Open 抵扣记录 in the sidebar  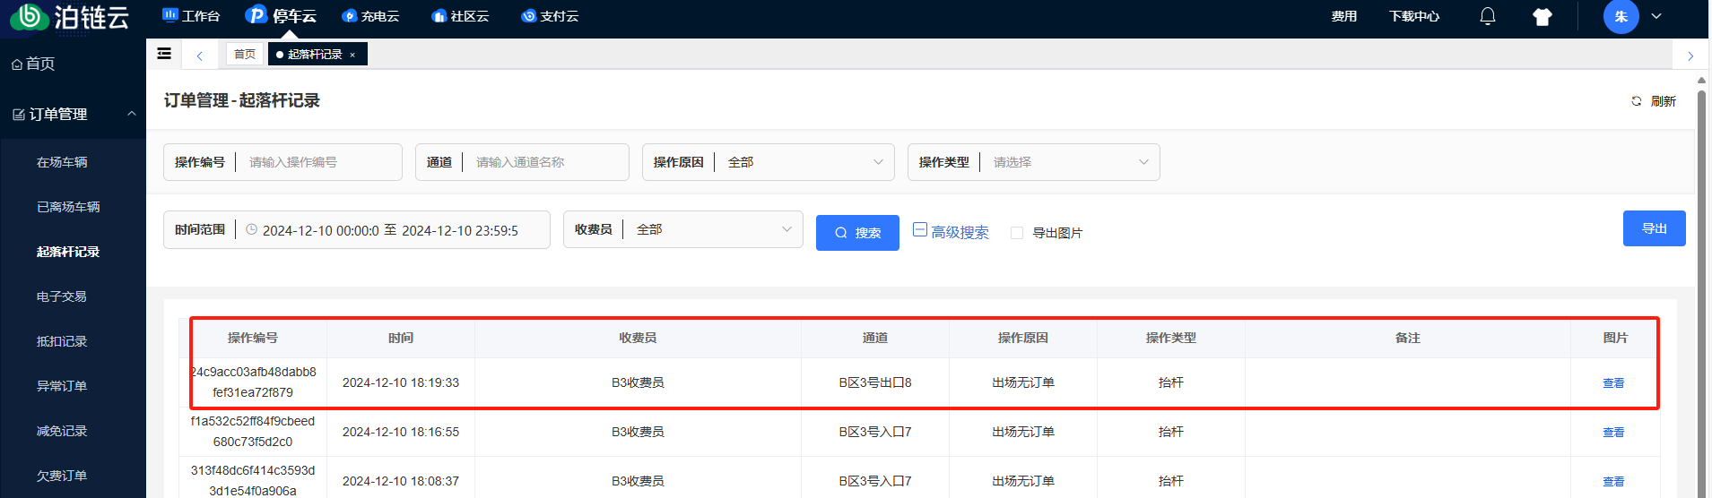(x=62, y=341)
